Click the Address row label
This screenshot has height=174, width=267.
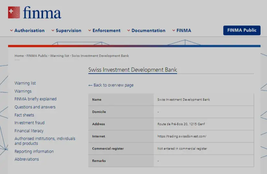pyautogui.click(x=98, y=124)
